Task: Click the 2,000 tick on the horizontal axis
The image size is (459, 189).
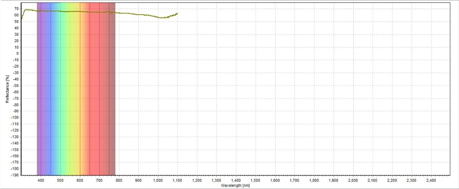Action: [x=353, y=180]
